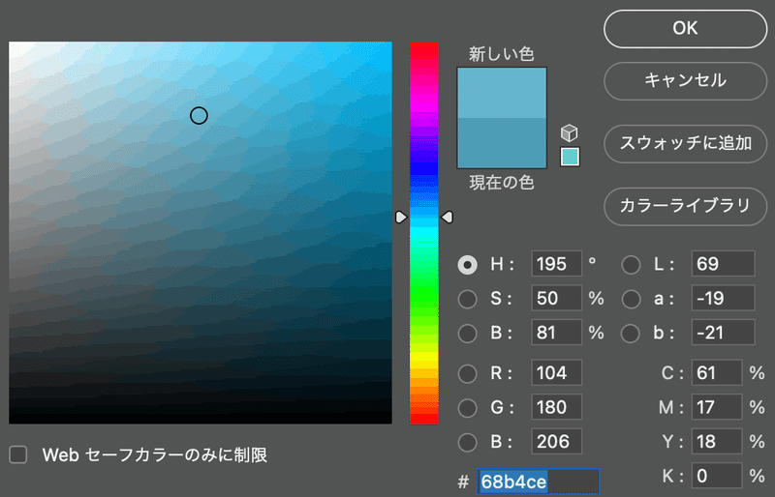
Task: Select the R red radio button
Action: tap(468, 373)
